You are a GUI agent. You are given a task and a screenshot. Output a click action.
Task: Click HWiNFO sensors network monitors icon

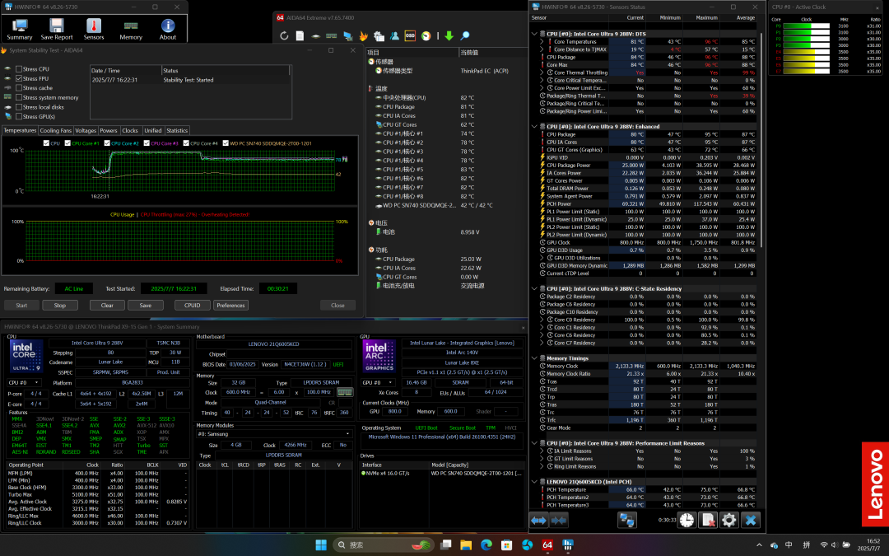click(627, 520)
